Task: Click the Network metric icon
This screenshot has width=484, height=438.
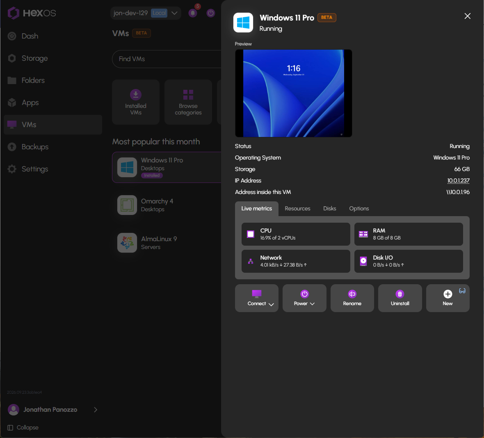Action: pos(251,261)
